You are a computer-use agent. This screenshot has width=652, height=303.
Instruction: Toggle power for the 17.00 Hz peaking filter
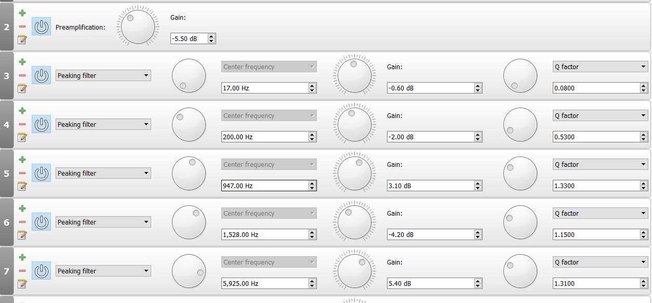pyautogui.click(x=42, y=75)
